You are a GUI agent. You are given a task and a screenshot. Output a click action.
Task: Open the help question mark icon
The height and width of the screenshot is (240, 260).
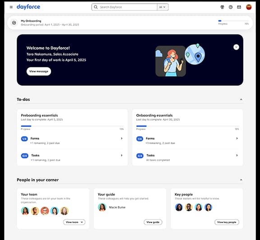point(231,7)
